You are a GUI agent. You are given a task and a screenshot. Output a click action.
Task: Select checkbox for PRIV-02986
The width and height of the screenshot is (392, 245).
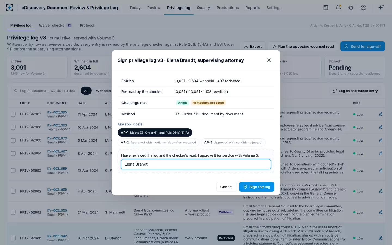coord(13,127)
